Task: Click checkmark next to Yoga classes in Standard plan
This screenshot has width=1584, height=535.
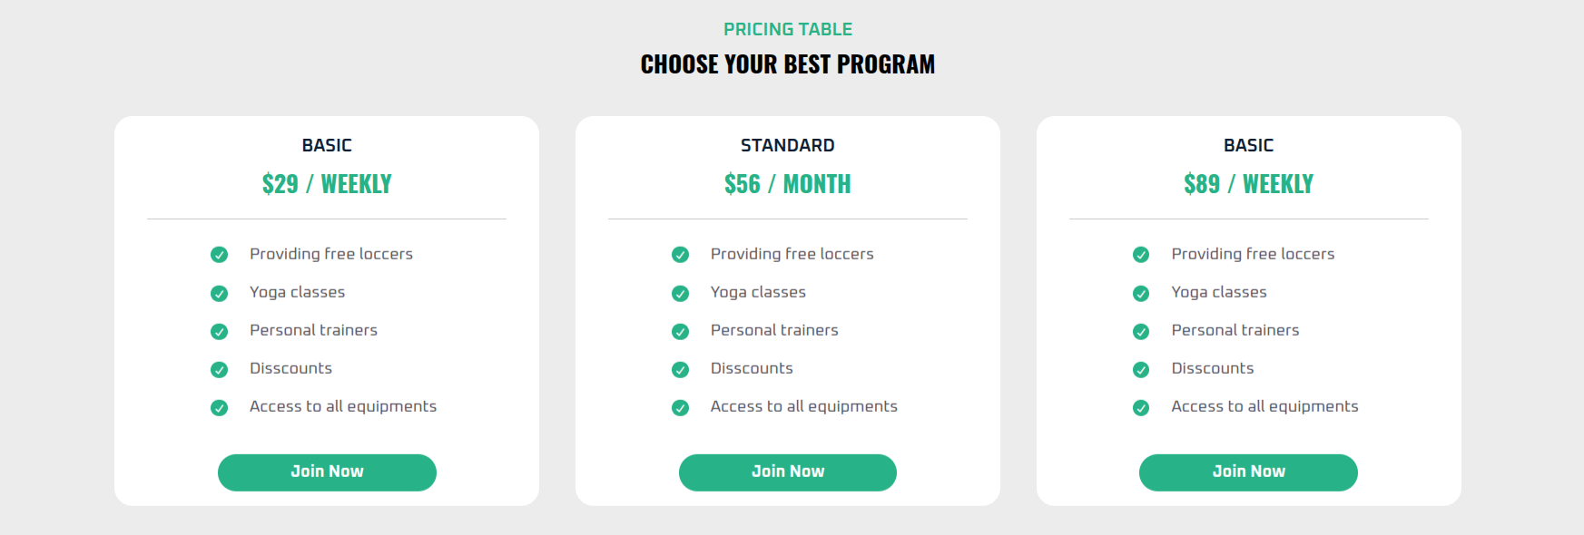Action: 680,293
